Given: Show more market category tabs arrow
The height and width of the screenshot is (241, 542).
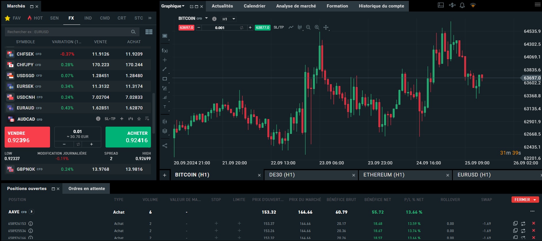Looking at the screenshot, I should (x=150, y=18).
